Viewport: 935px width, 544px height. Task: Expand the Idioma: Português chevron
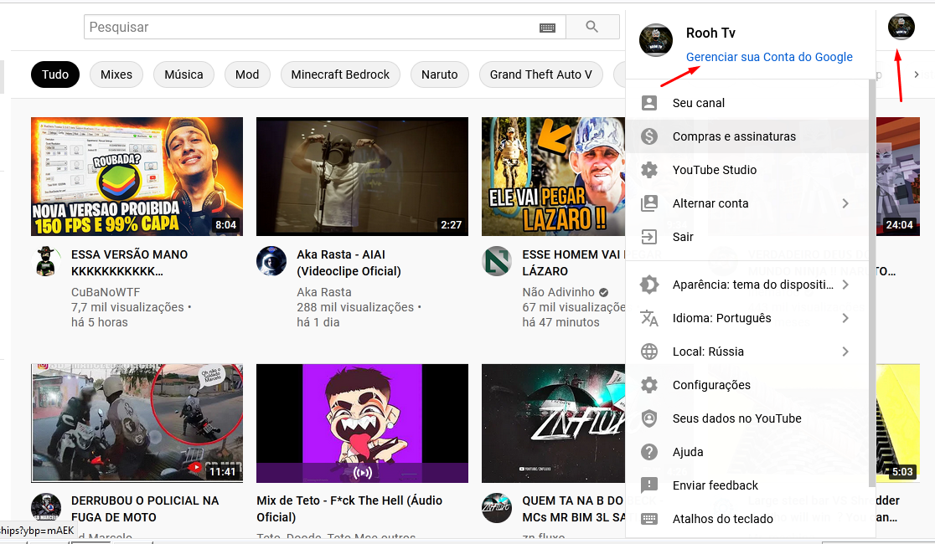click(845, 318)
